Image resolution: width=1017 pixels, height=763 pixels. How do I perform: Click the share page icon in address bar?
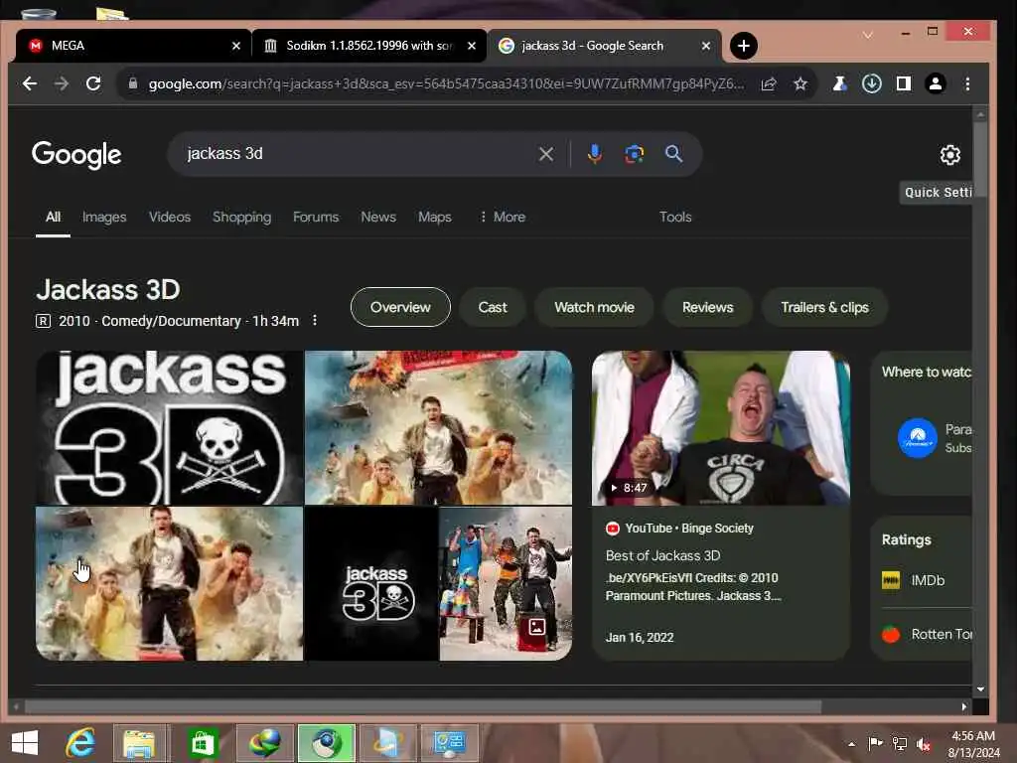click(x=769, y=83)
